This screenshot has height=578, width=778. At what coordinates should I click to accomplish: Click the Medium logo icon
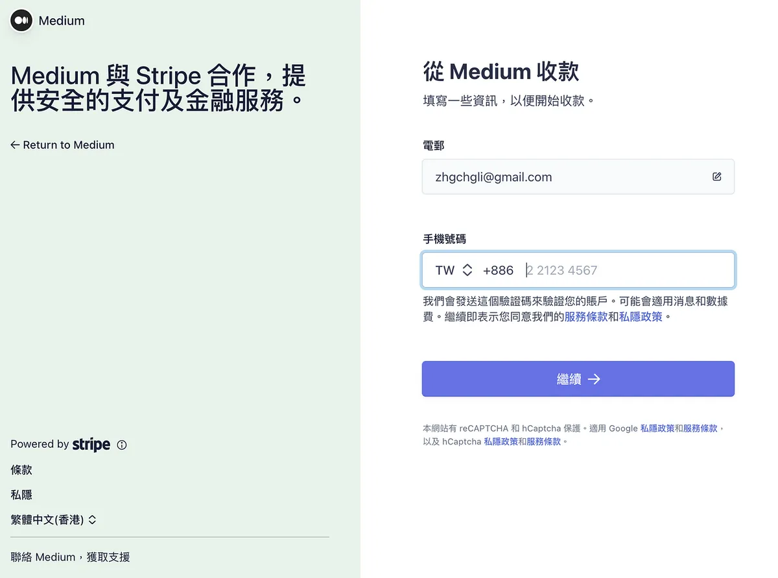(x=21, y=21)
